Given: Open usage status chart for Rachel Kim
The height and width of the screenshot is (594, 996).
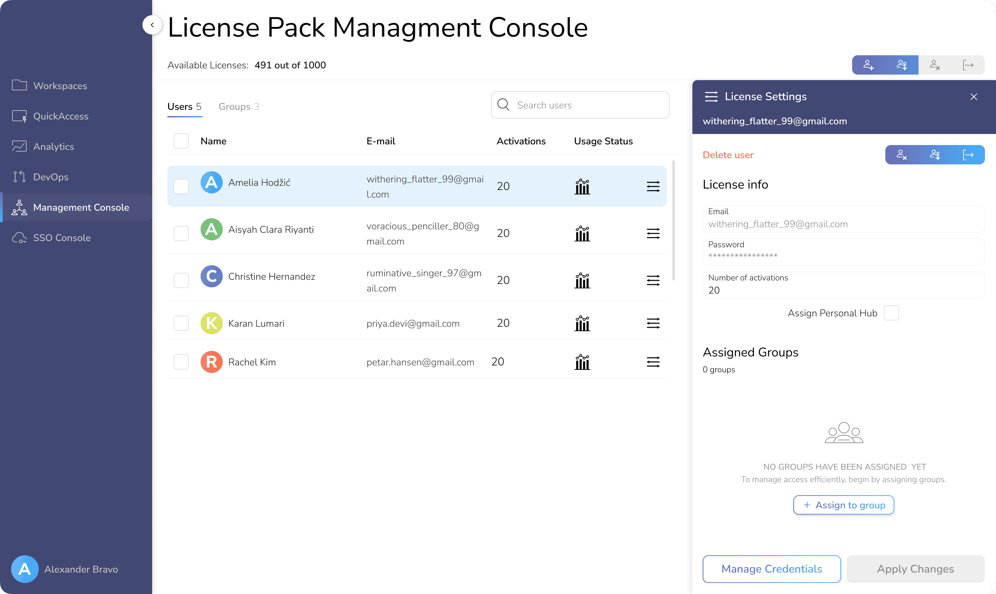Looking at the screenshot, I should (x=582, y=362).
